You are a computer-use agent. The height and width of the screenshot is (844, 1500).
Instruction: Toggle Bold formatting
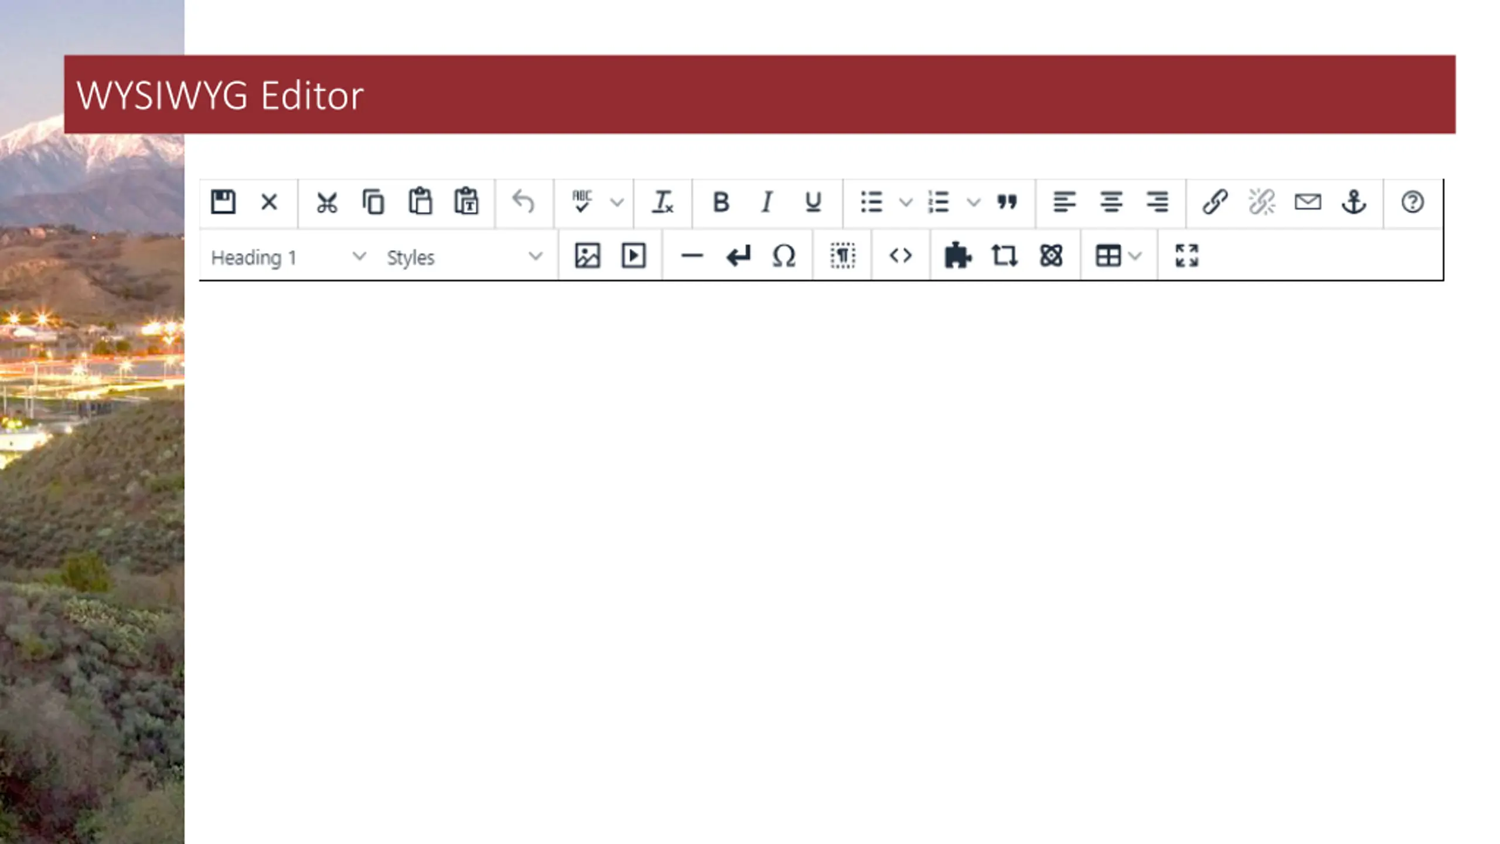tap(721, 202)
